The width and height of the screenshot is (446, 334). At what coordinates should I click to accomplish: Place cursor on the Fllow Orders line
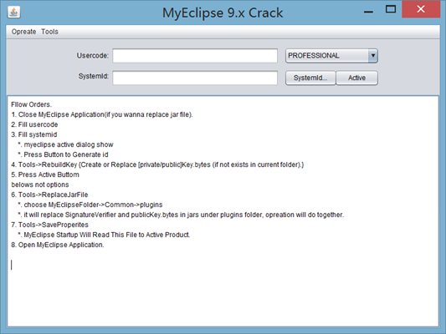pyautogui.click(x=31, y=104)
